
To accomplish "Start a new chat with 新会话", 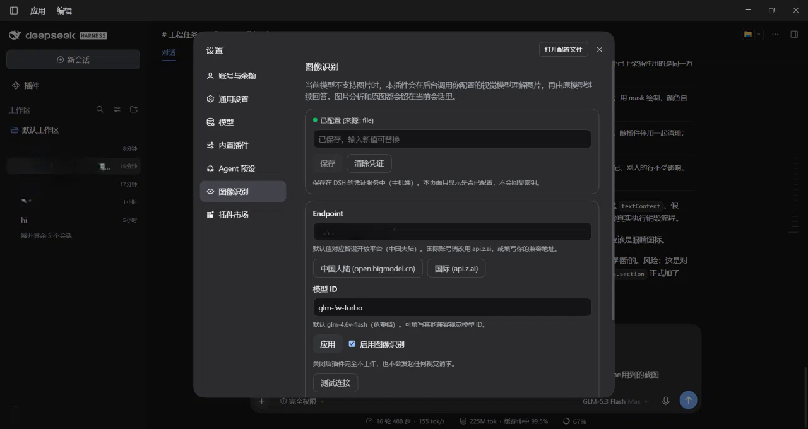I will coord(73,59).
